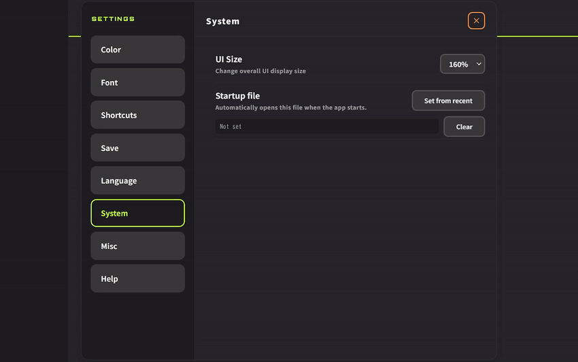Open the Help section in sidebar

[x=137, y=278]
